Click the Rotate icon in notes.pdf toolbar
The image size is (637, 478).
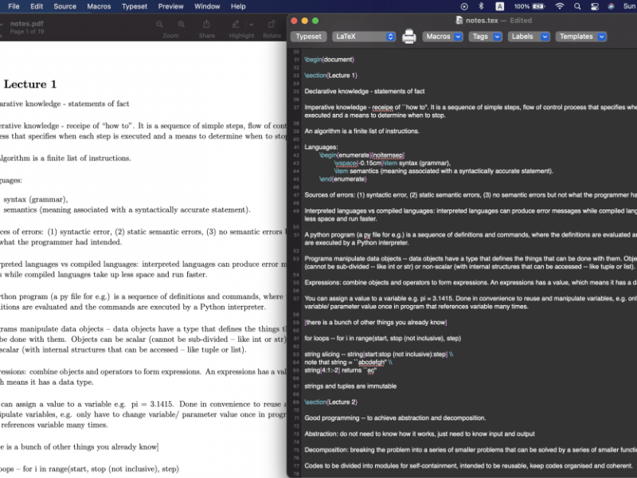pos(272,25)
